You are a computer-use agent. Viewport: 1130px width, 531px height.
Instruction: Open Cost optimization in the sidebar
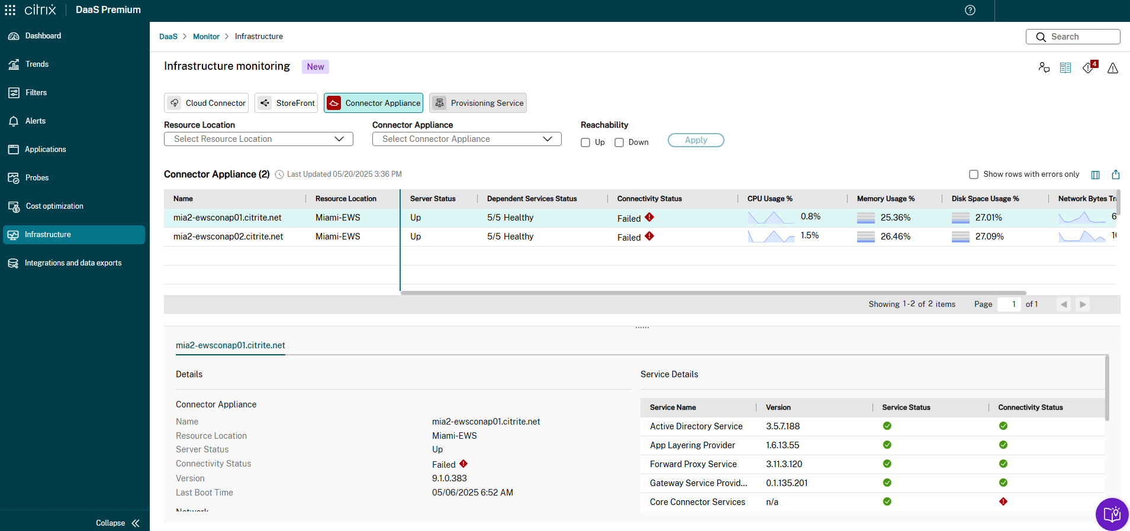pyautogui.click(x=54, y=206)
